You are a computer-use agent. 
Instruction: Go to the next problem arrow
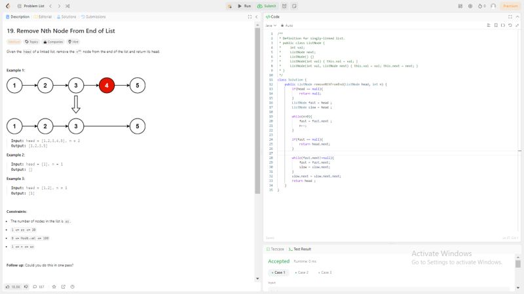[59, 6]
